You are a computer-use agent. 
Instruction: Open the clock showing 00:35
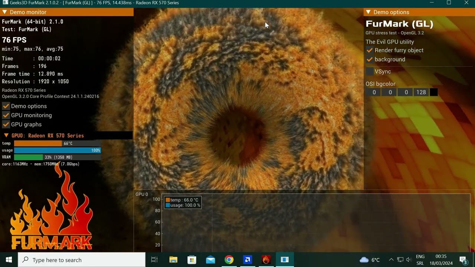[442, 260]
